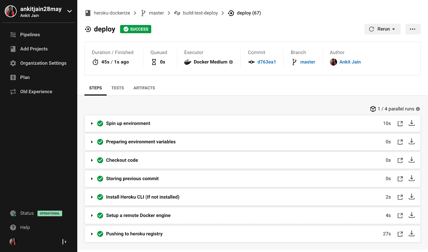Open Preparing environment variables output in new tab
Screen dimensions: 428x252
point(400,142)
